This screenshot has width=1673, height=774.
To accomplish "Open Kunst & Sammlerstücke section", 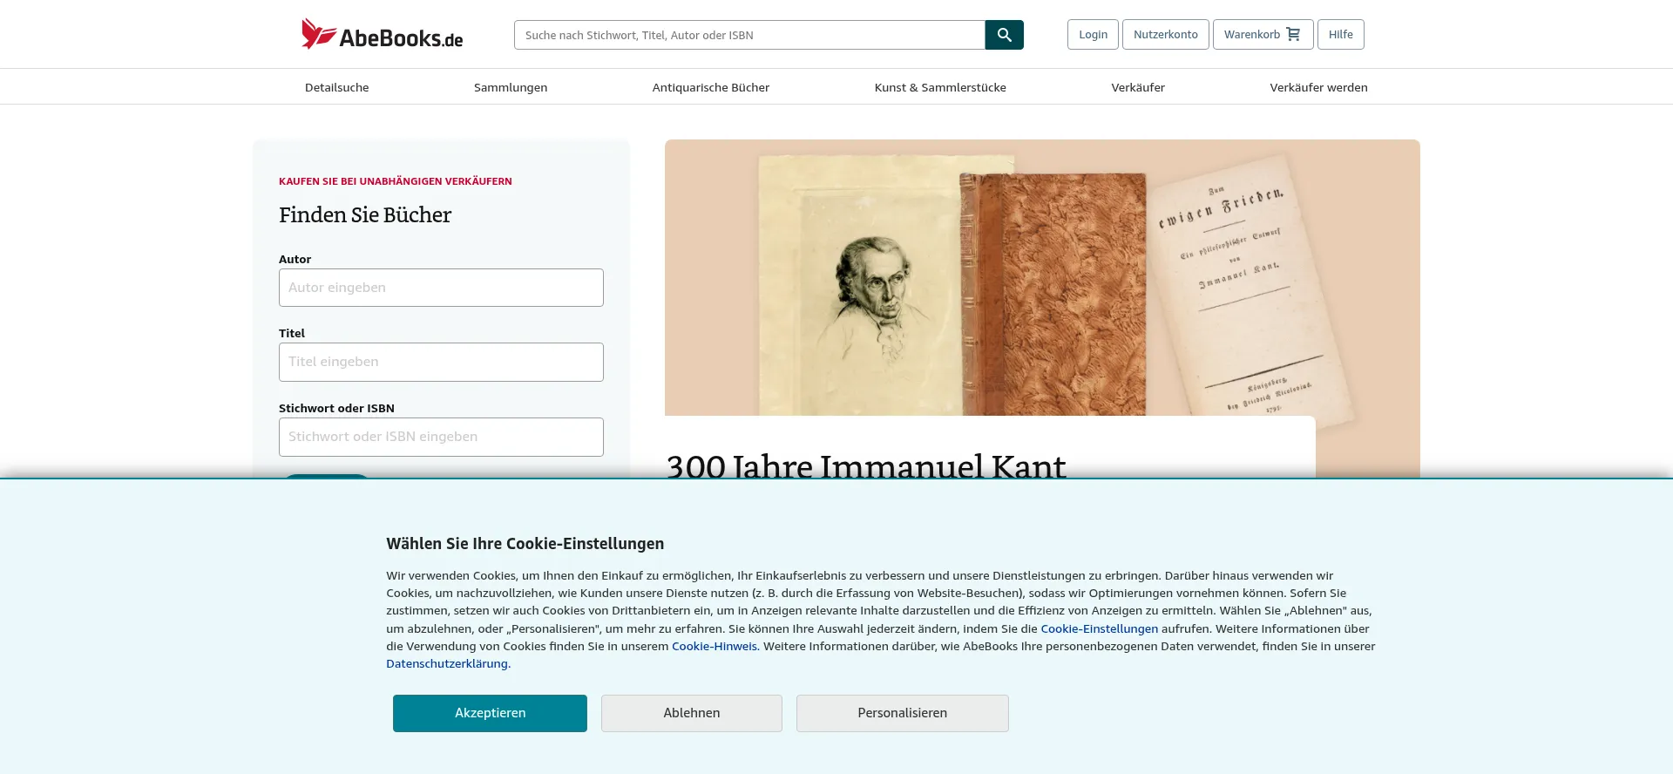I will point(940,87).
